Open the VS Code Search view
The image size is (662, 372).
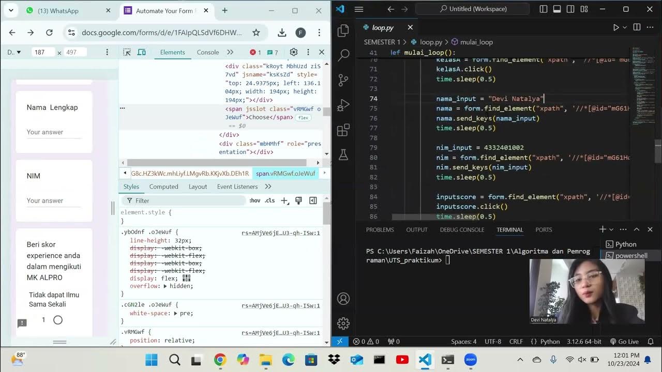point(343,55)
